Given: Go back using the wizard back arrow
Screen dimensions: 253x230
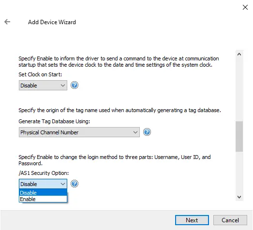Looking at the screenshot, I should click(7, 22).
